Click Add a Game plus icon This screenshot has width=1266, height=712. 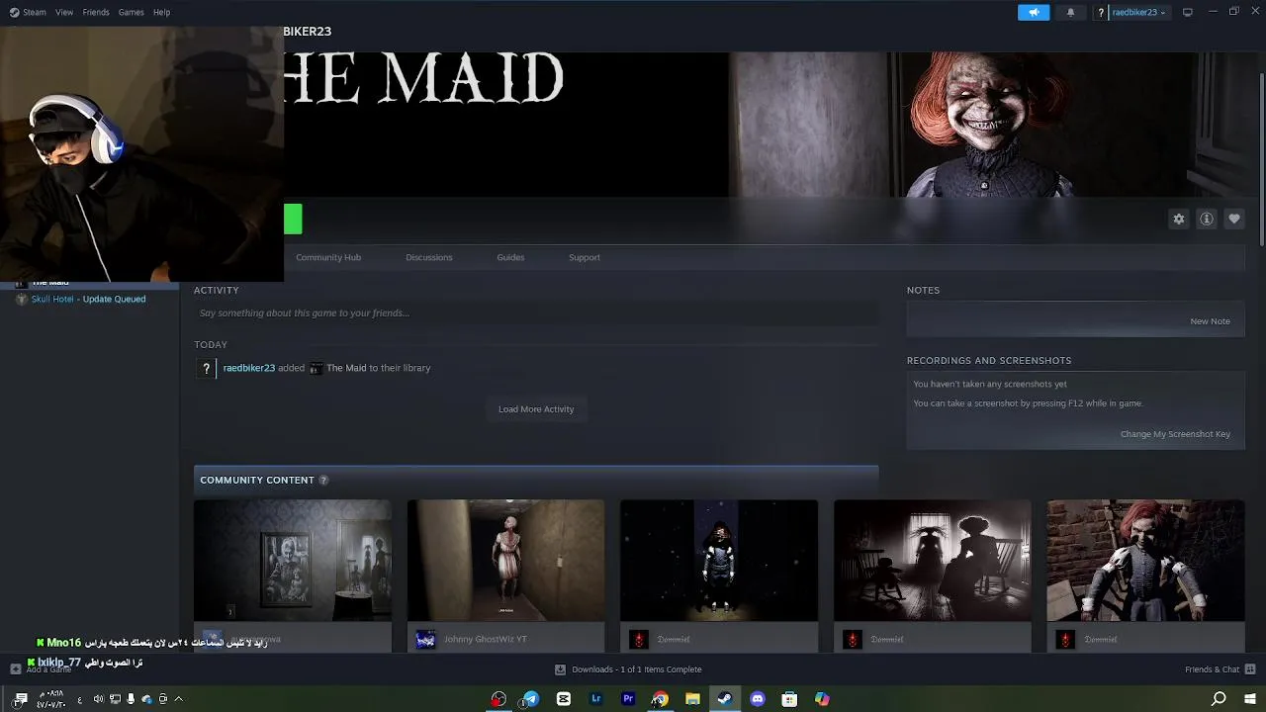(x=15, y=669)
